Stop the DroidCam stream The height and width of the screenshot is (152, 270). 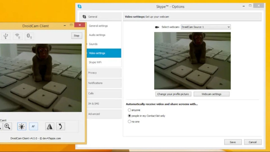[x=76, y=36]
